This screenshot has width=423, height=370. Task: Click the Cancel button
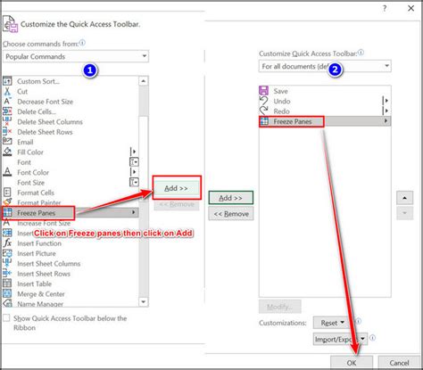click(x=399, y=363)
